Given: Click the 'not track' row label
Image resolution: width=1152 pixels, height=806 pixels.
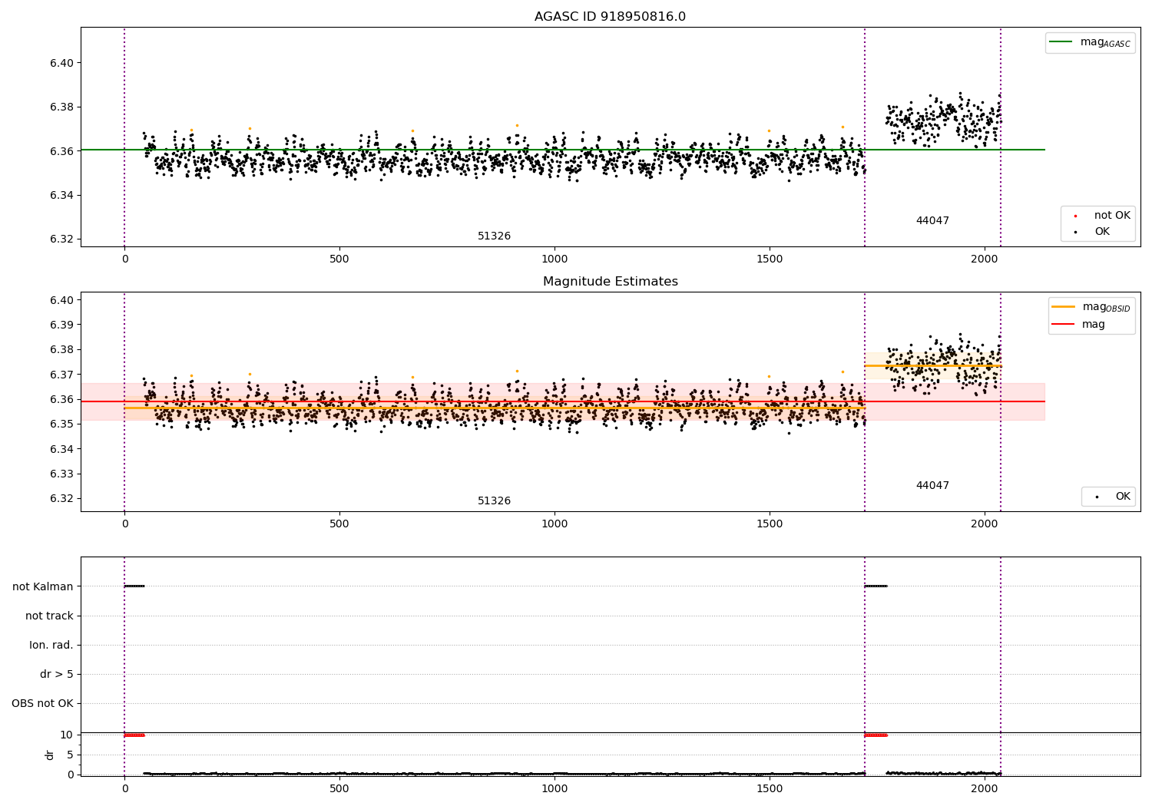Looking at the screenshot, I should [49, 616].
